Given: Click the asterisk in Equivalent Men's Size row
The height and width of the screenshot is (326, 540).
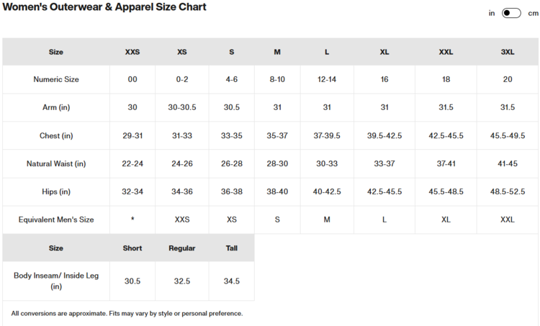Looking at the screenshot, I should pos(132,220).
